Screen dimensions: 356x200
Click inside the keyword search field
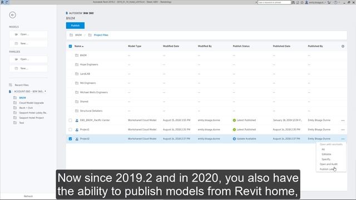pyautogui.click(x=274, y=2)
